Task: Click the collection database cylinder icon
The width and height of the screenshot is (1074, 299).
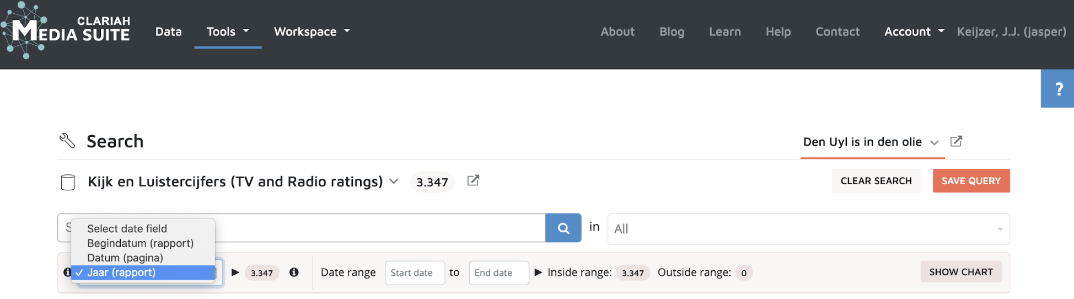Action: 68,182
